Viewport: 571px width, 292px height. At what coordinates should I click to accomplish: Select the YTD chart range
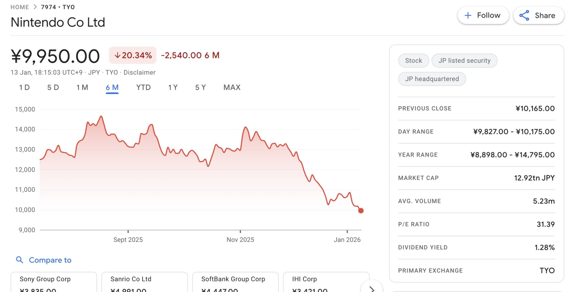pos(143,87)
